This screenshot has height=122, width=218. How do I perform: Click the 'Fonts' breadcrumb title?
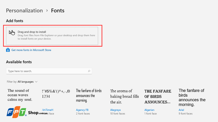click(x=58, y=11)
